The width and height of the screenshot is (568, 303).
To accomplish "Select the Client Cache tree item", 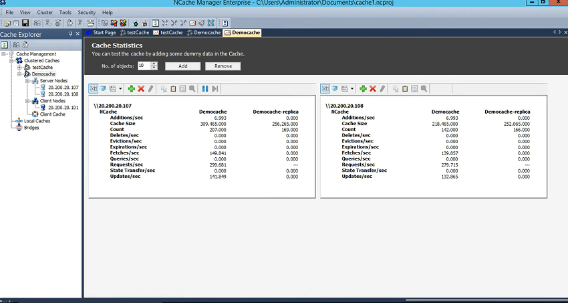I will 53,114.
